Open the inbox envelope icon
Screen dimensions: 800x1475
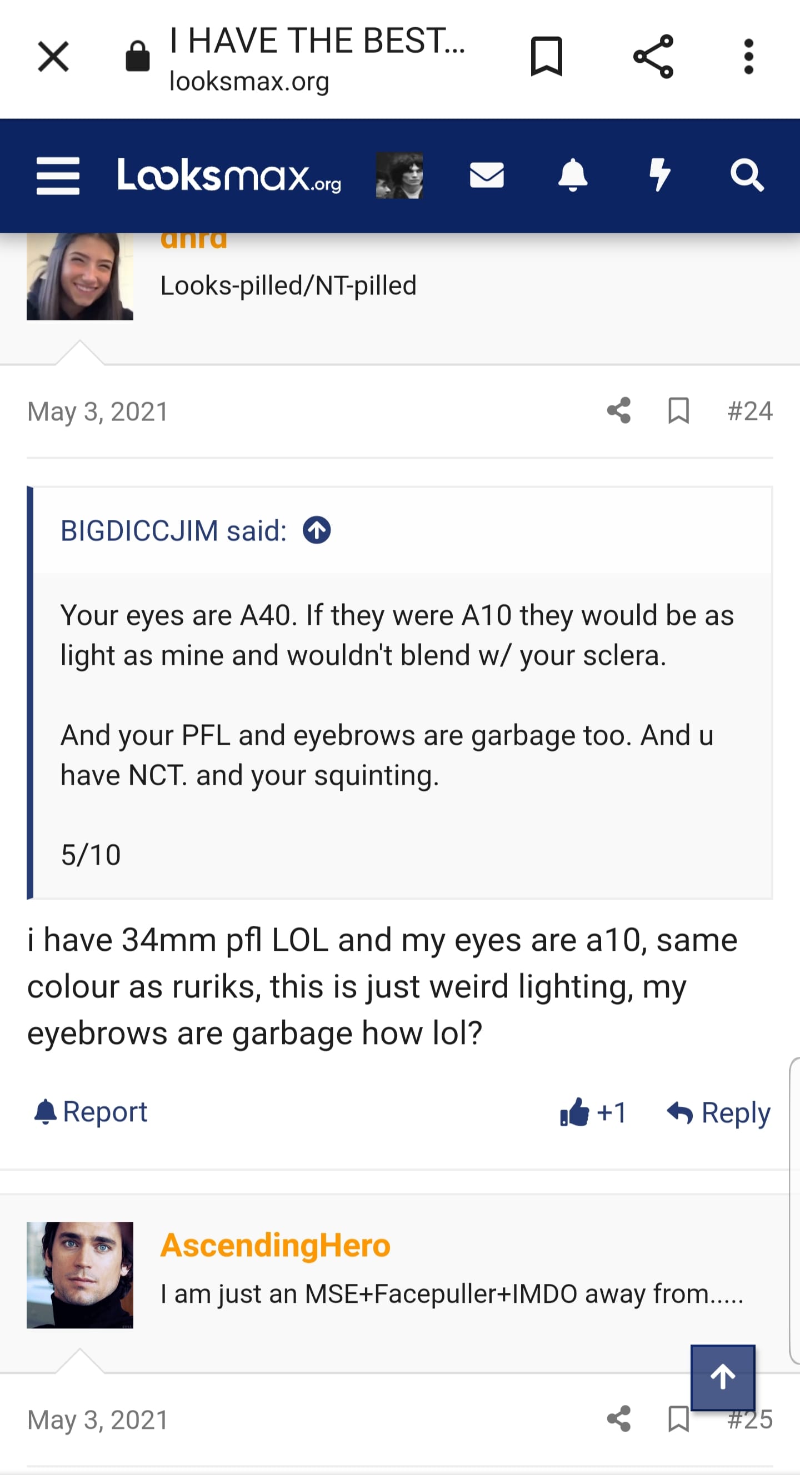pyautogui.click(x=487, y=175)
